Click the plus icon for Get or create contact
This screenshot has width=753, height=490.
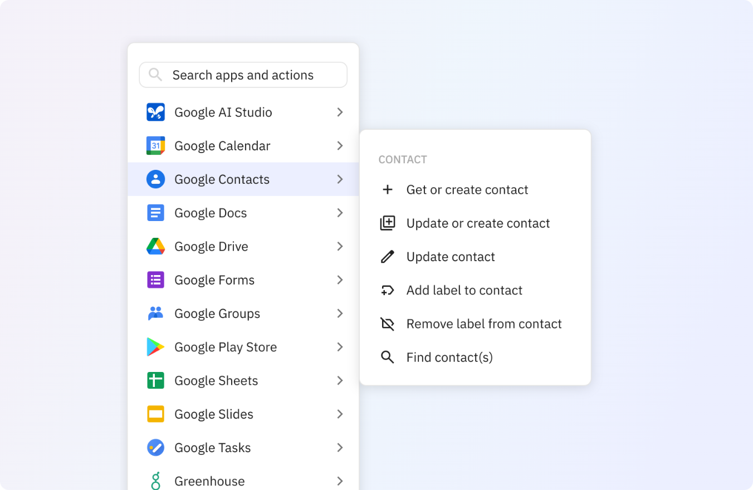[387, 190]
